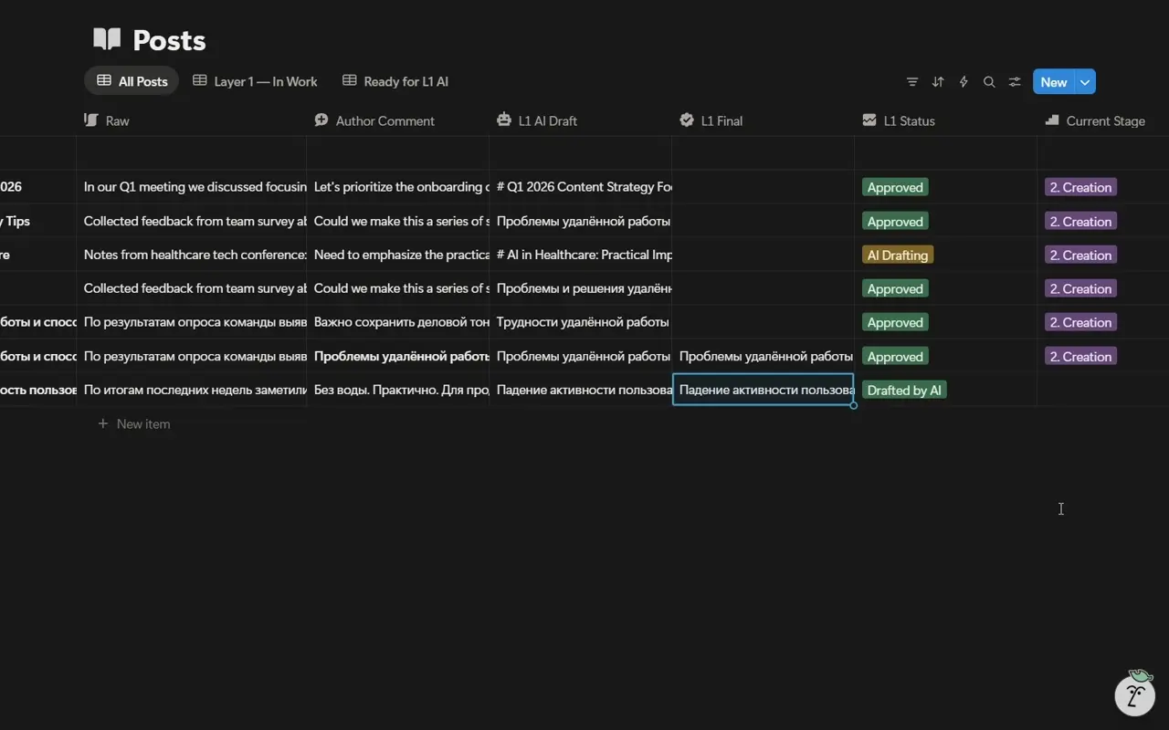
Task: Click the blue New button
Action: click(x=1054, y=82)
